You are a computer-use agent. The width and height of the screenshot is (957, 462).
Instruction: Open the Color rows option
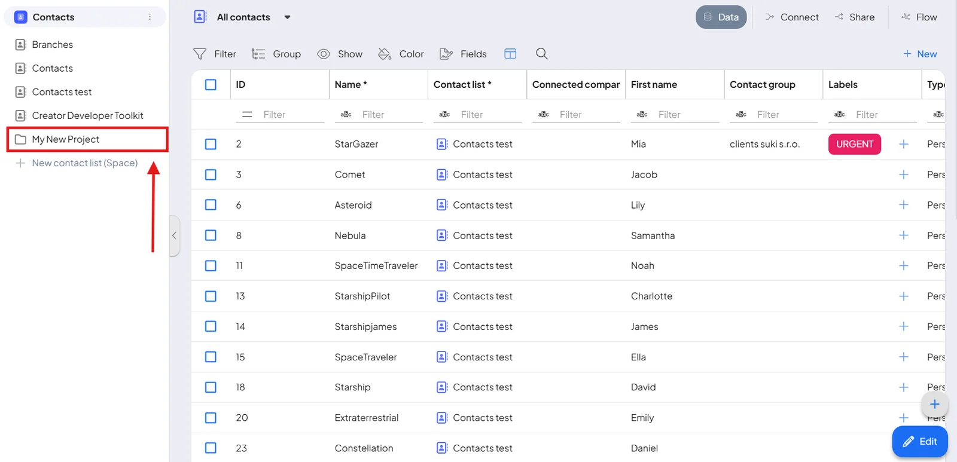[401, 54]
